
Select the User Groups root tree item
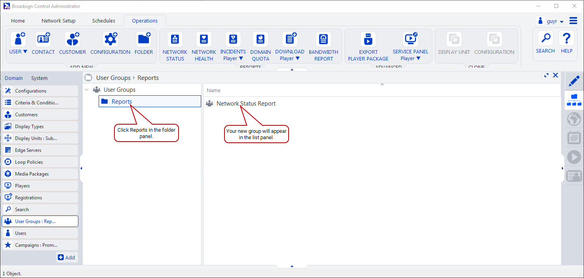click(119, 90)
